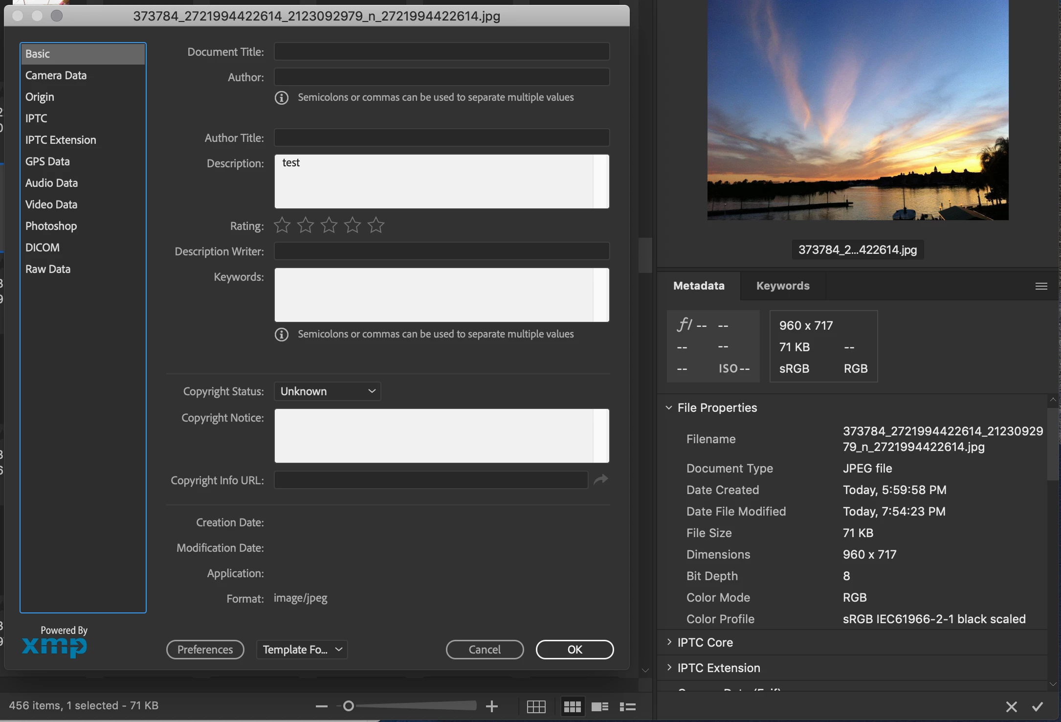Viewport: 1061px width, 722px height.
Task: Switch to thumbnails view icon
Action: (x=572, y=706)
